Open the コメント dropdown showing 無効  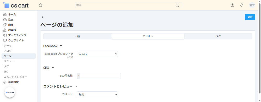tap(97, 94)
